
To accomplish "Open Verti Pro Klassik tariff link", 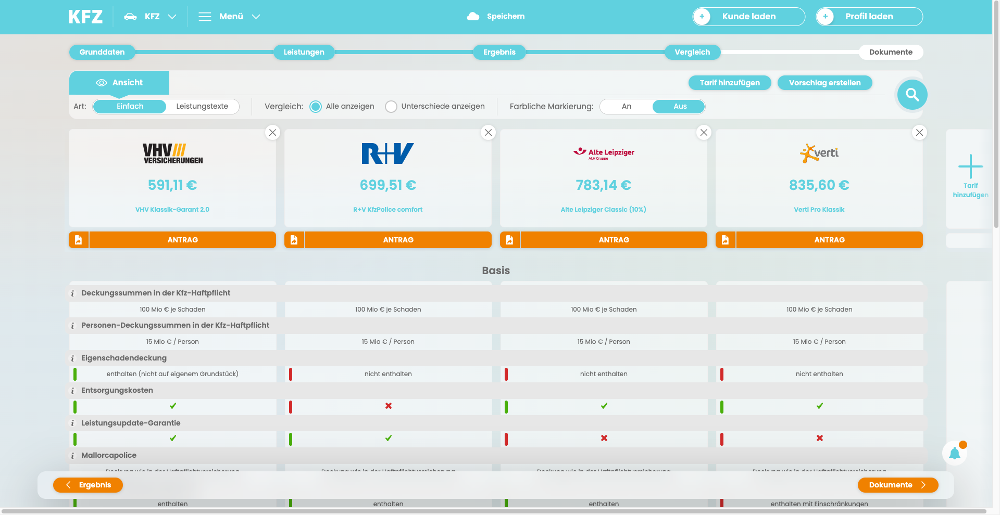I will tap(819, 210).
